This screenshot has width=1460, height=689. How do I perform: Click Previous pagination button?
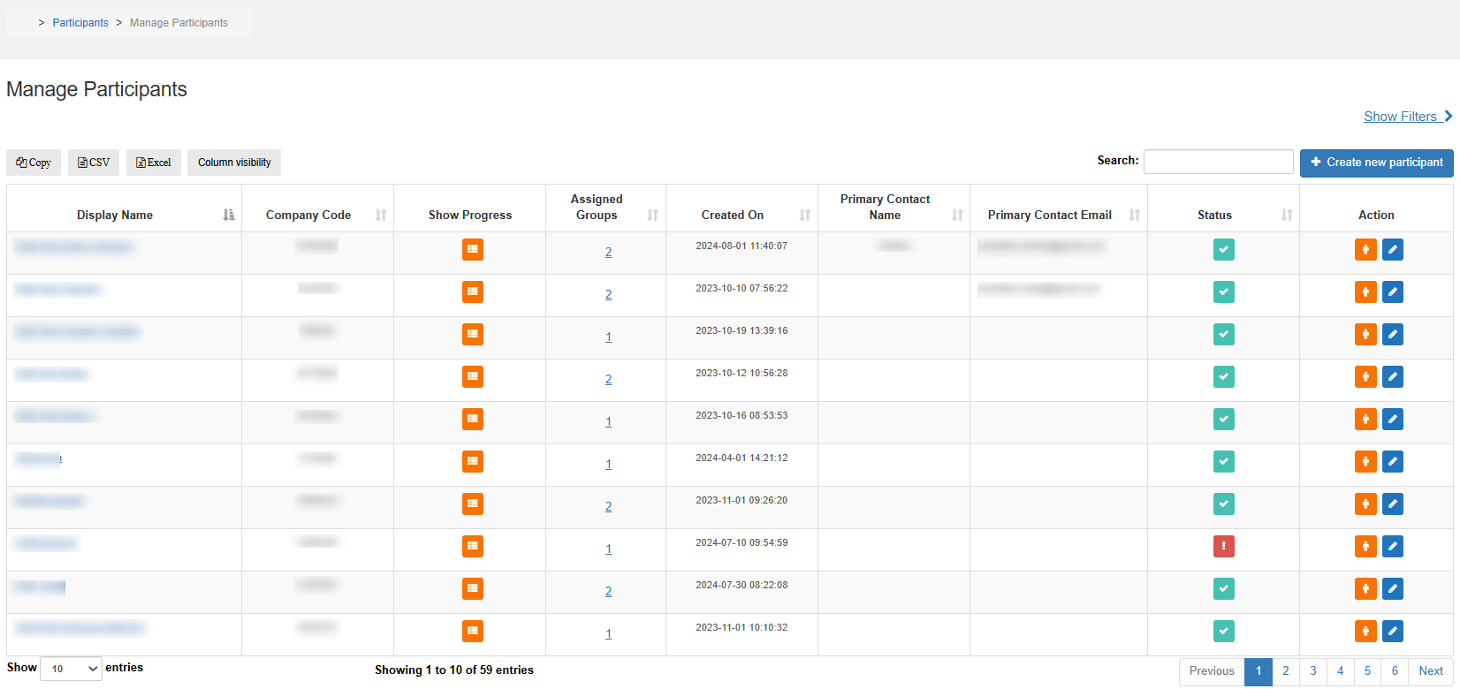tap(1212, 671)
